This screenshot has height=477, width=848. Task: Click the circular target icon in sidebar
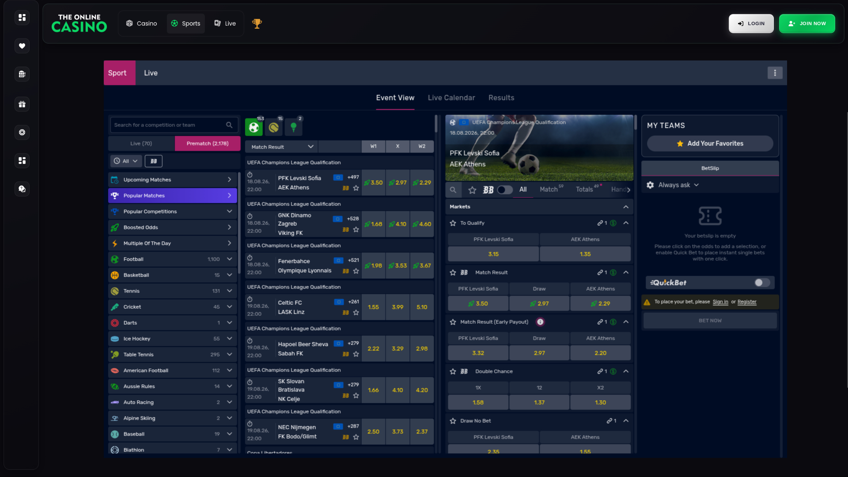pyautogui.click(x=22, y=132)
